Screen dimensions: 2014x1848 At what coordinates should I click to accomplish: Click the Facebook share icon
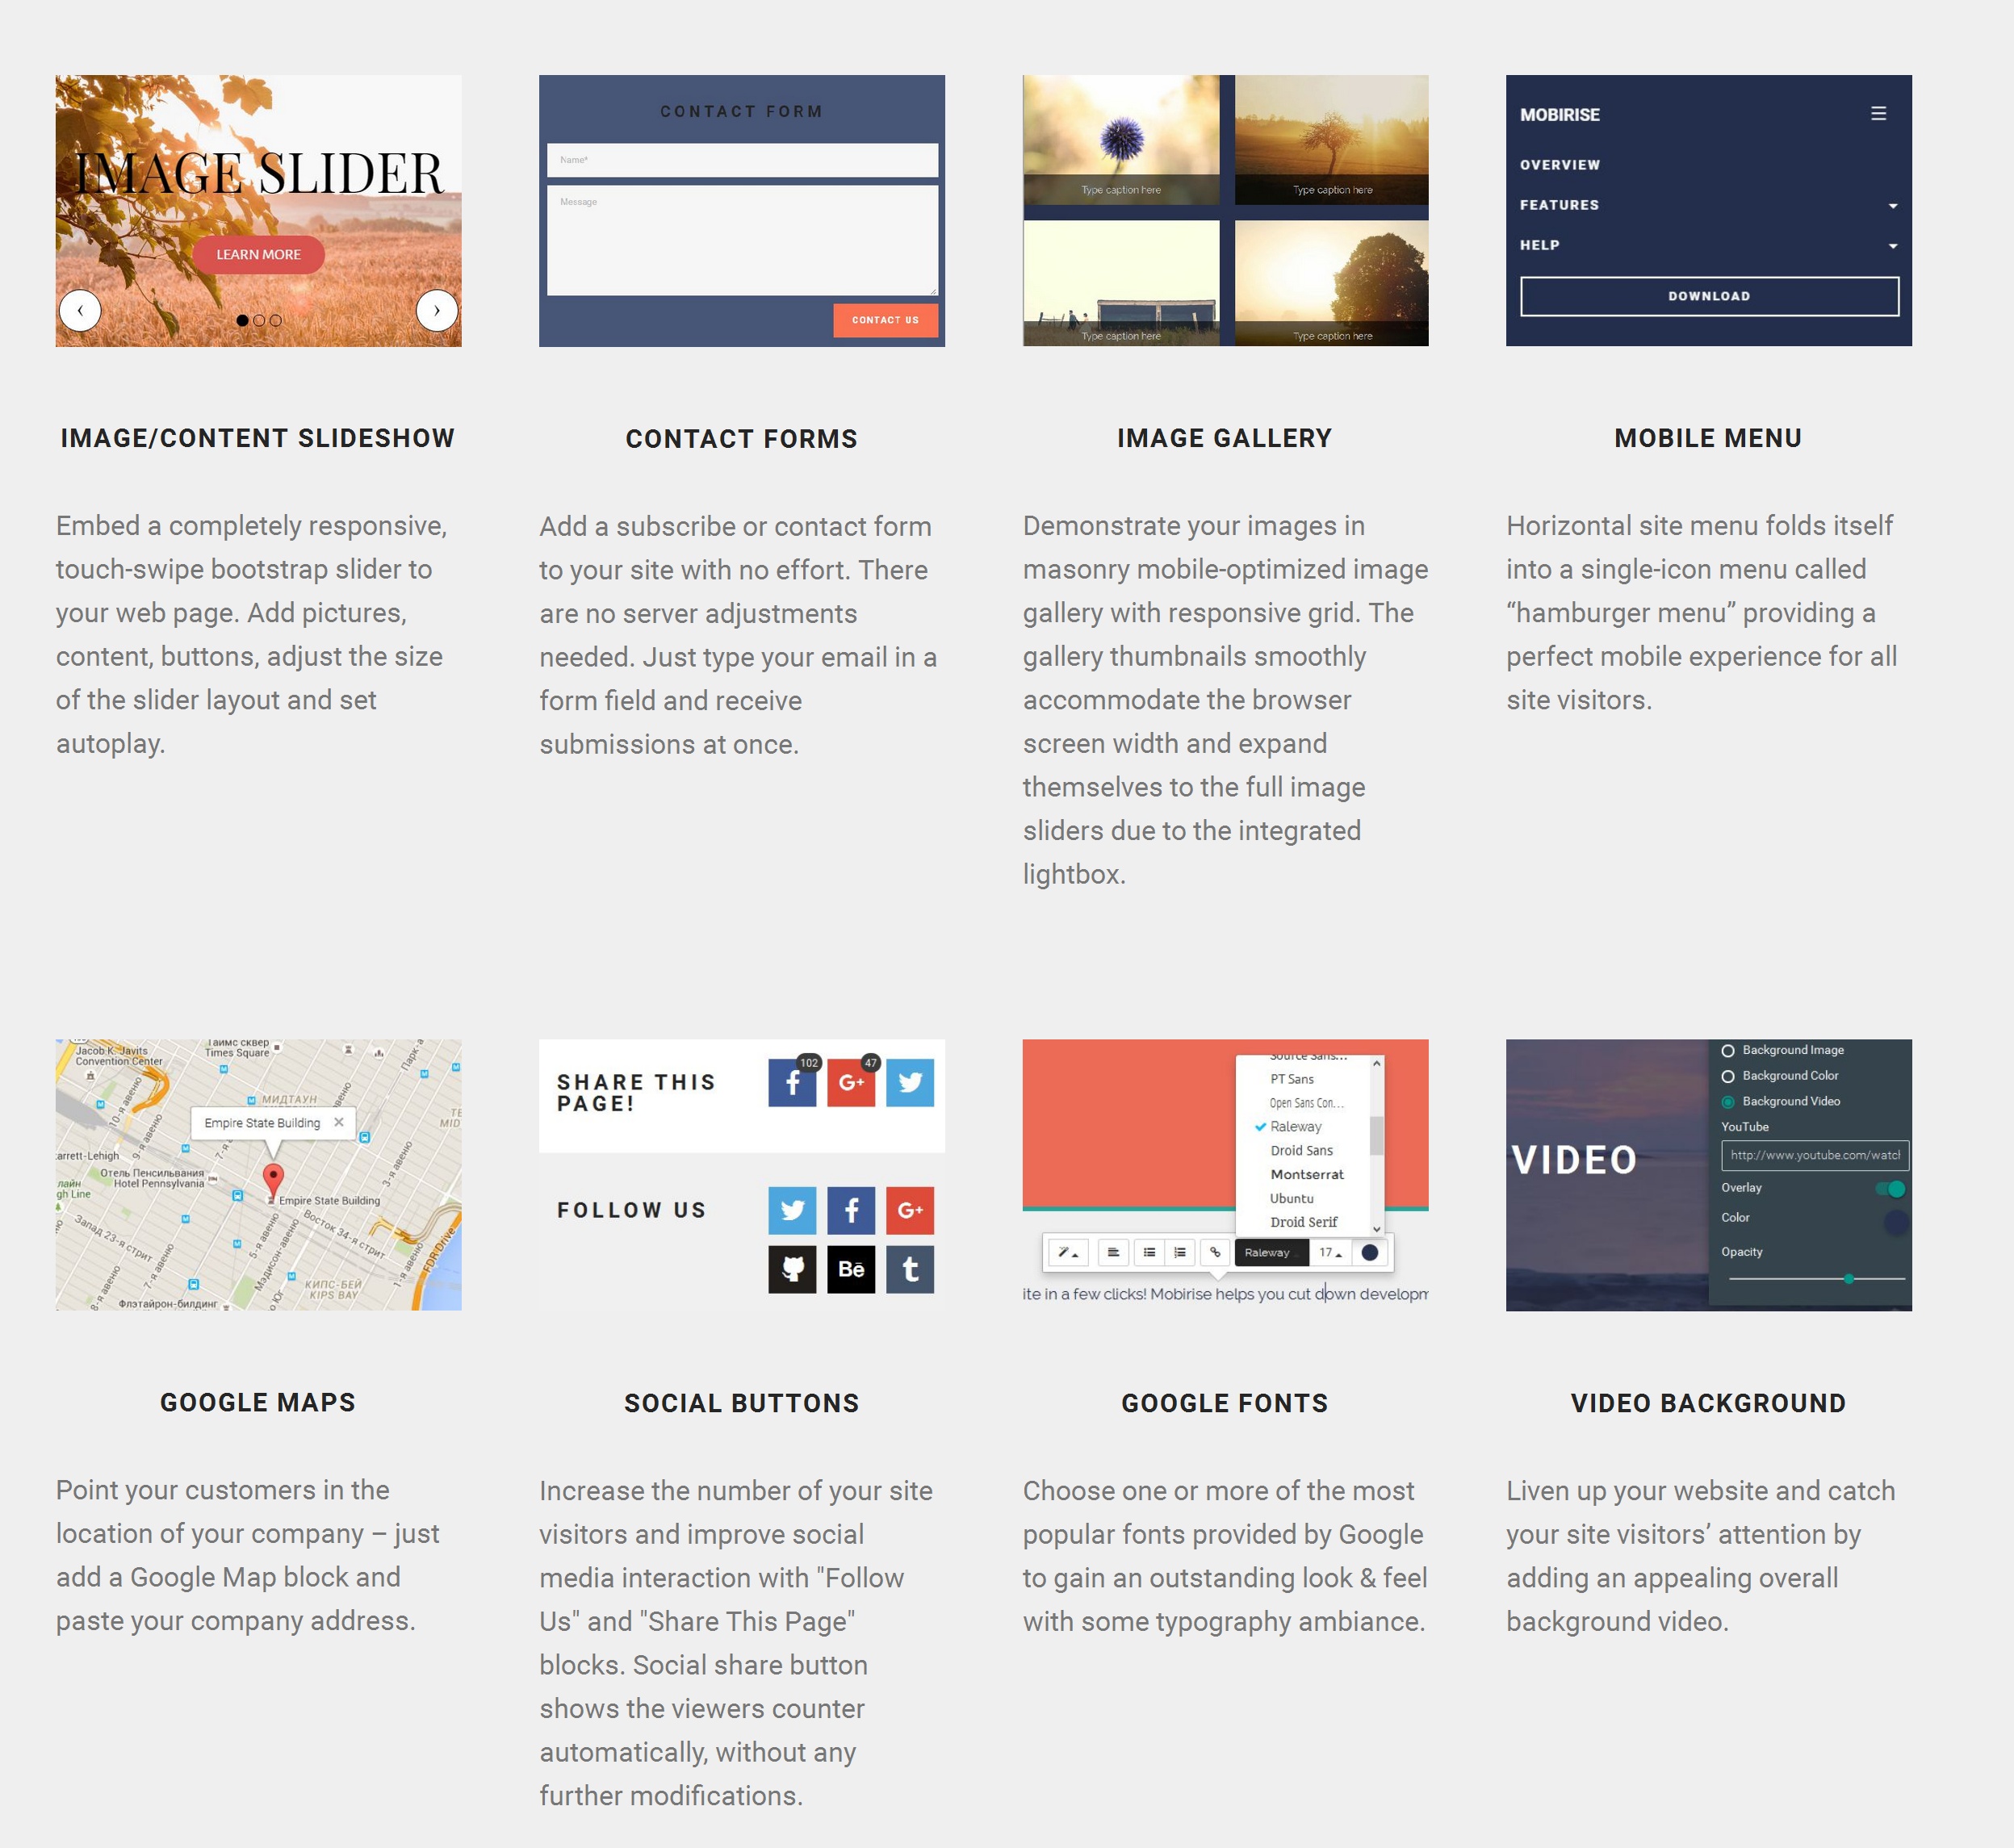pyautogui.click(x=793, y=1082)
